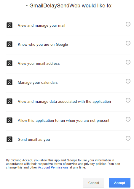
Task: Open the Account Permissions link
Action: (53, 167)
